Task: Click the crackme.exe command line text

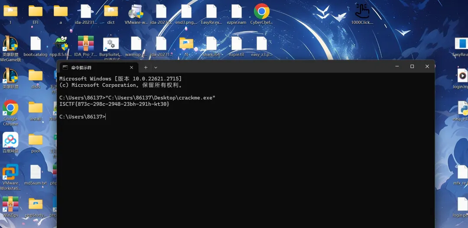Action: click(160, 98)
